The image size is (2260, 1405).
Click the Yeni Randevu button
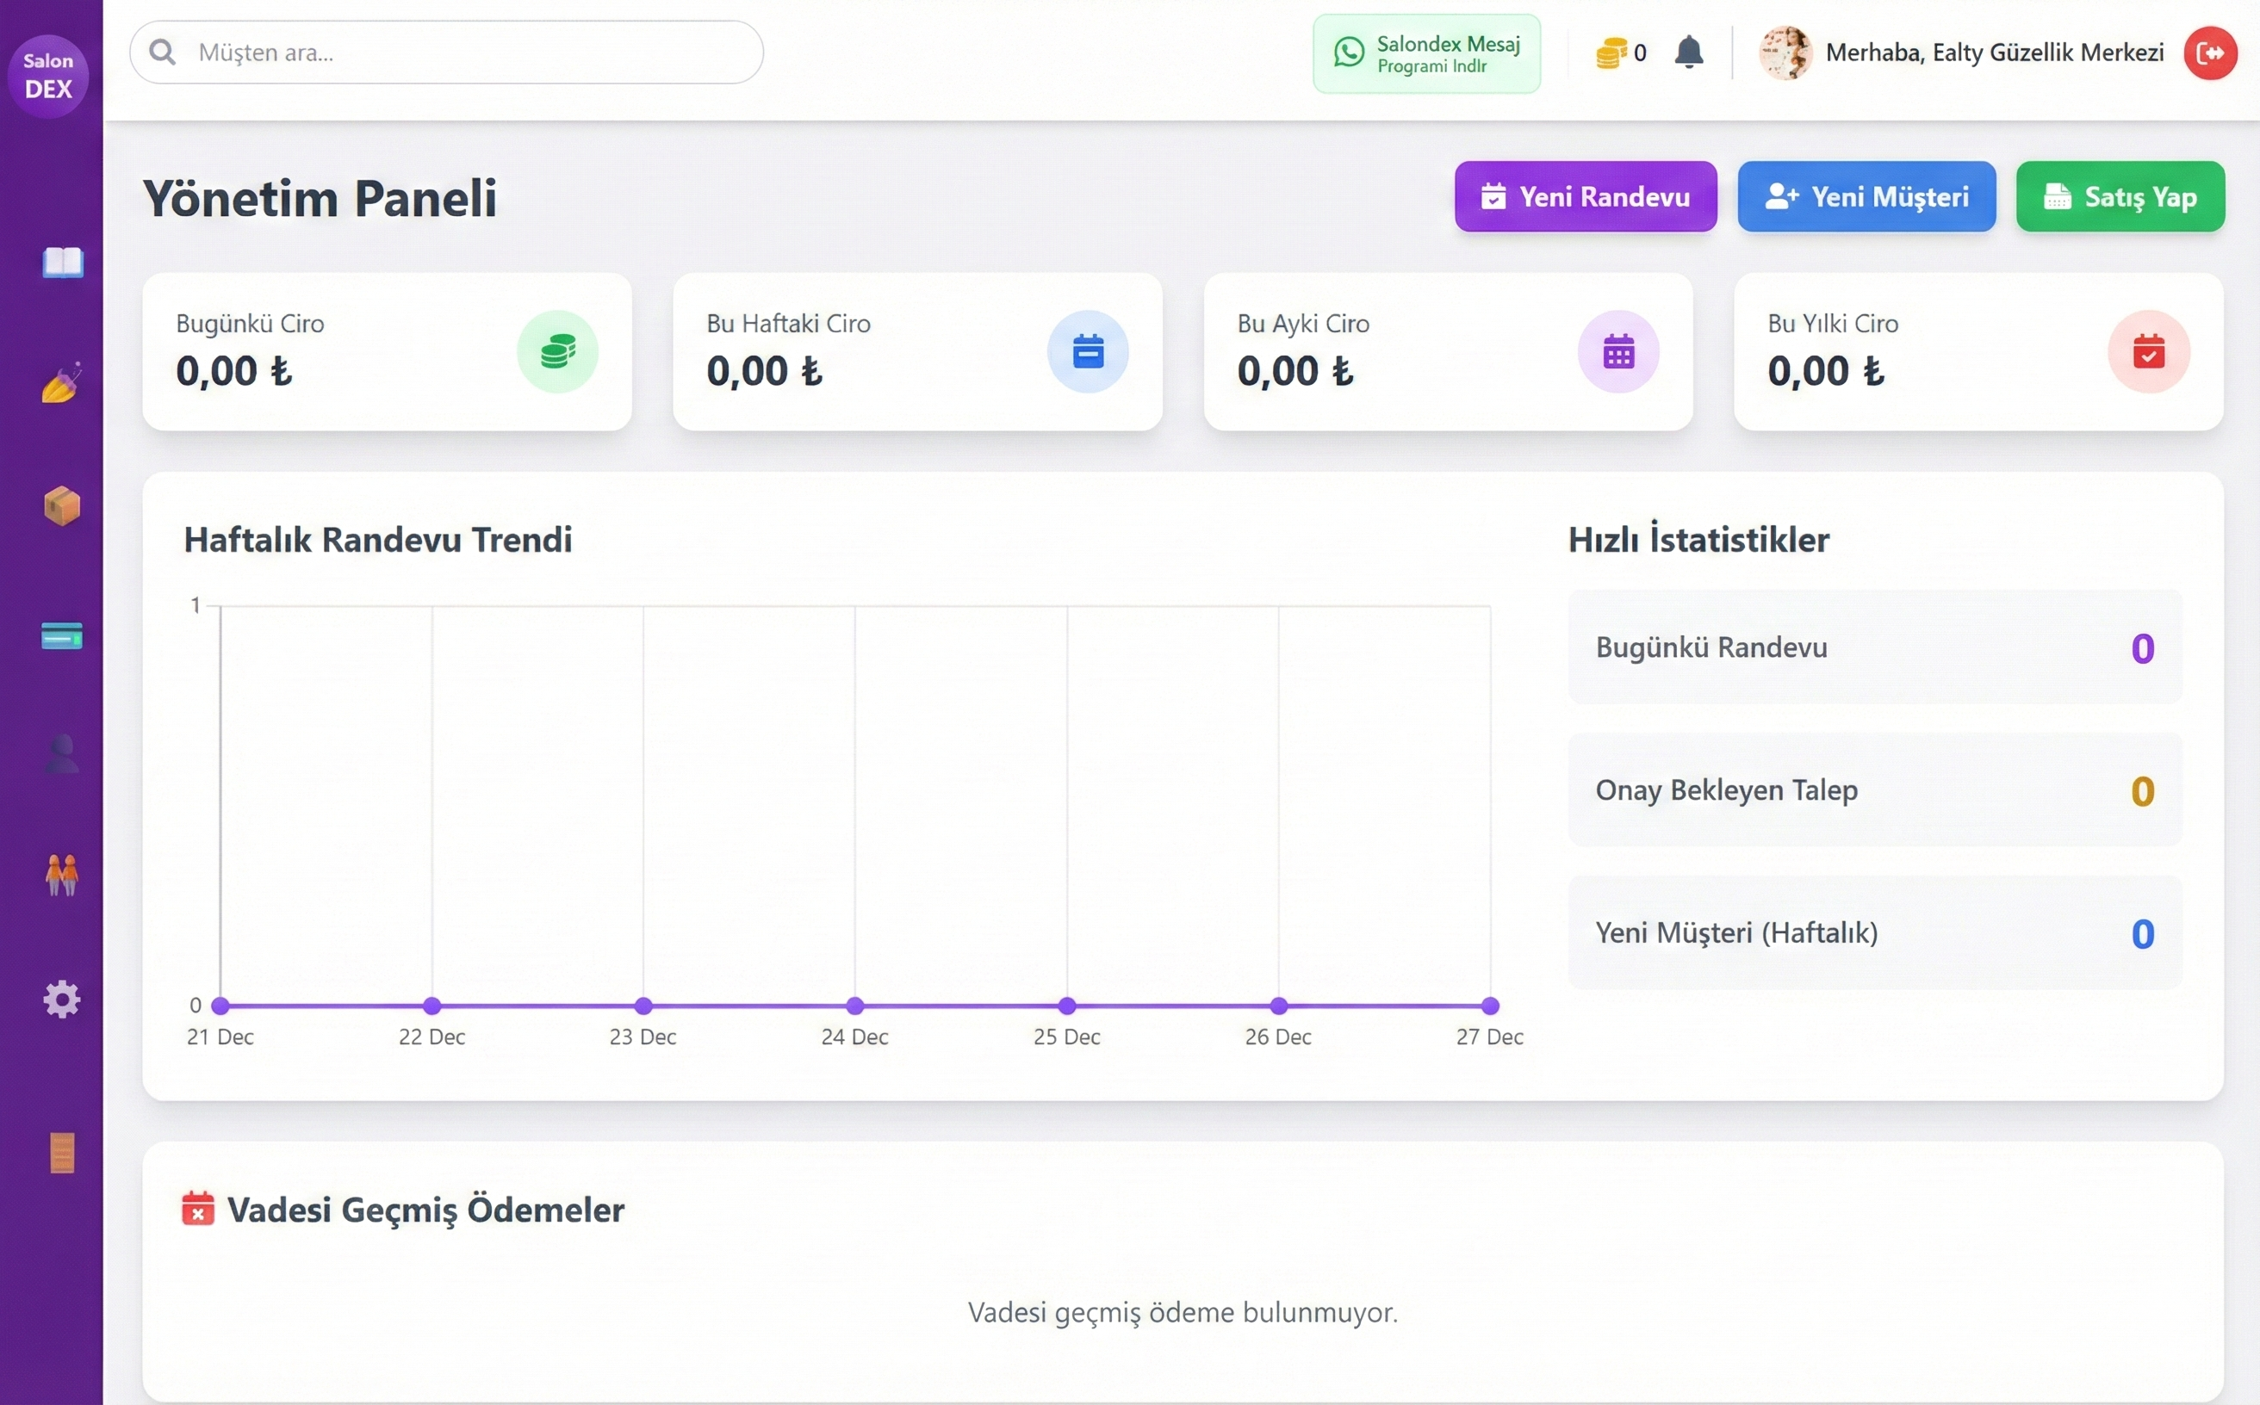(1585, 197)
